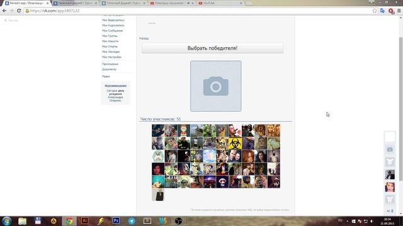Click the birthday reminder name link
403x226 pixels.
[115, 99]
